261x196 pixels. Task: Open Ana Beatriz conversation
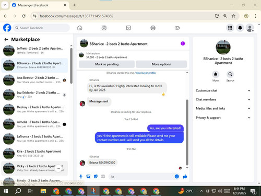[x=35, y=80]
